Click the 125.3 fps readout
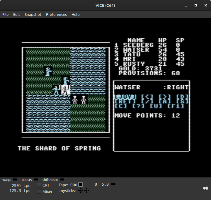Viewport: 211px width, 200px height. point(20,191)
